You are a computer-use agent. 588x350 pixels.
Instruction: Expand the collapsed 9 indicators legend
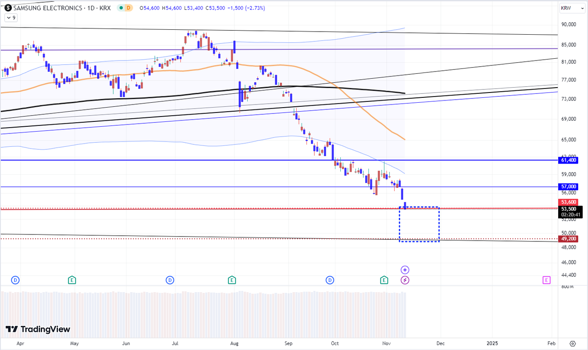point(11,18)
